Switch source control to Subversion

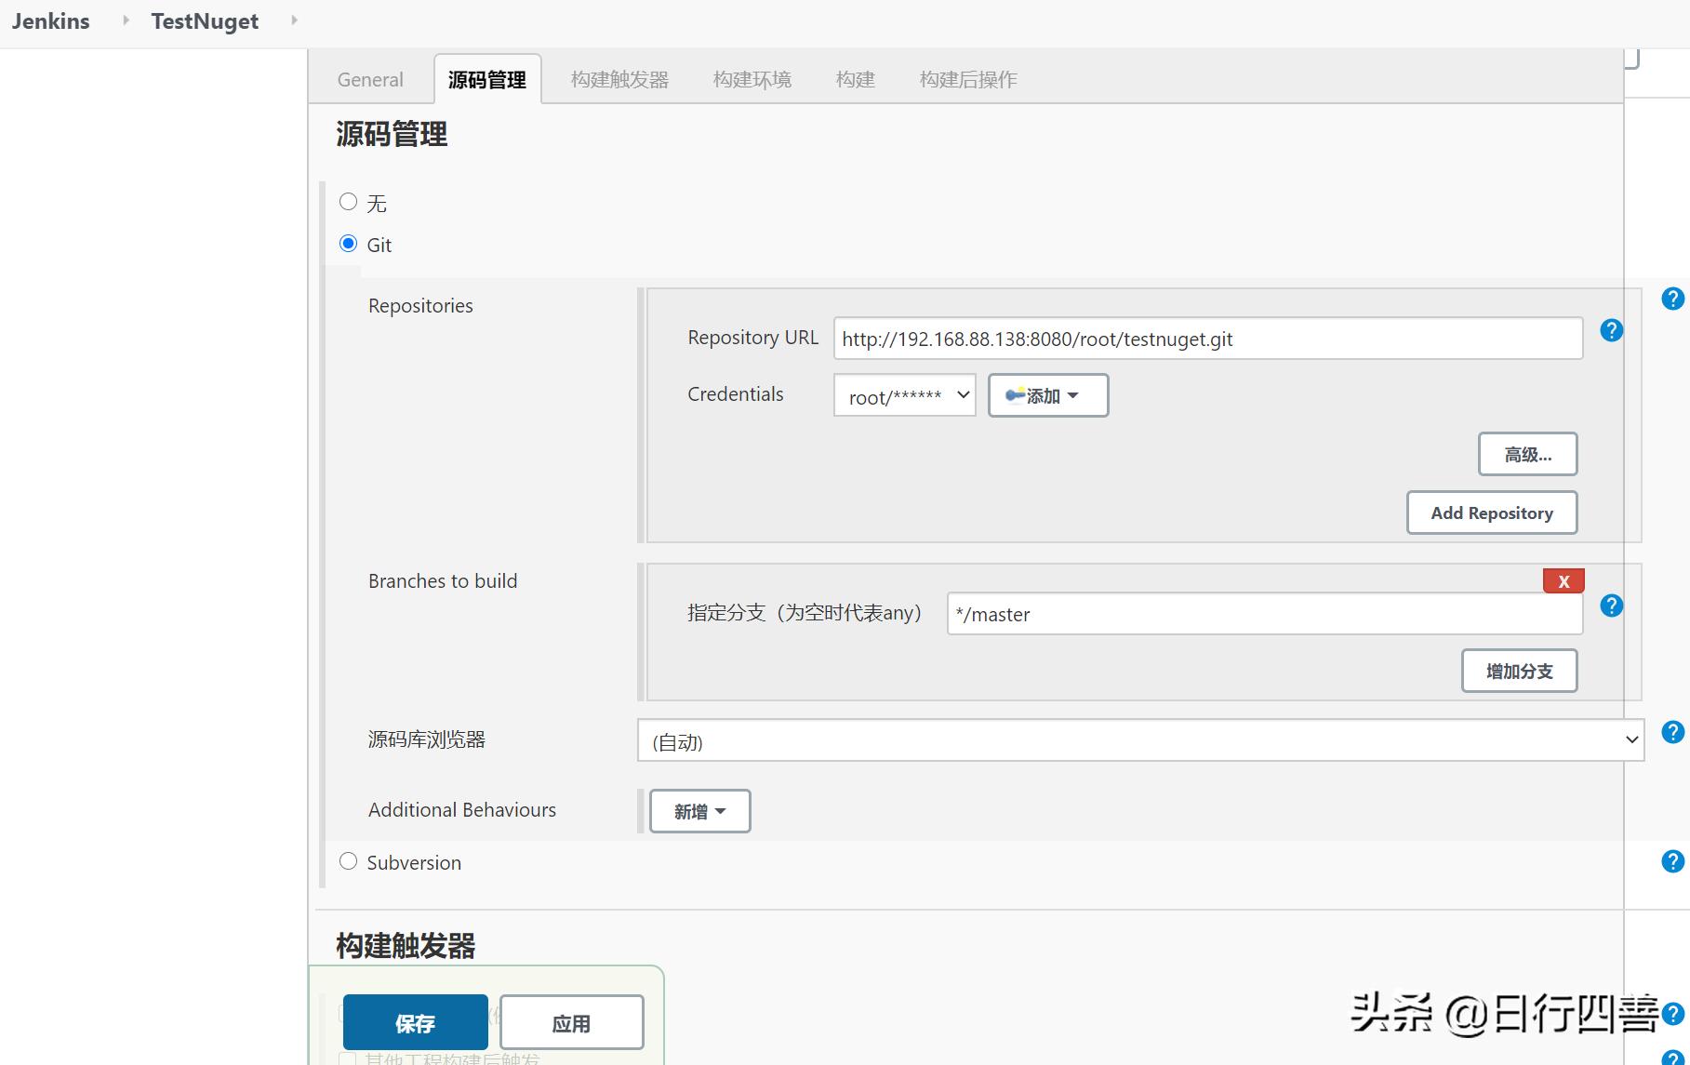pyautogui.click(x=349, y=860)
